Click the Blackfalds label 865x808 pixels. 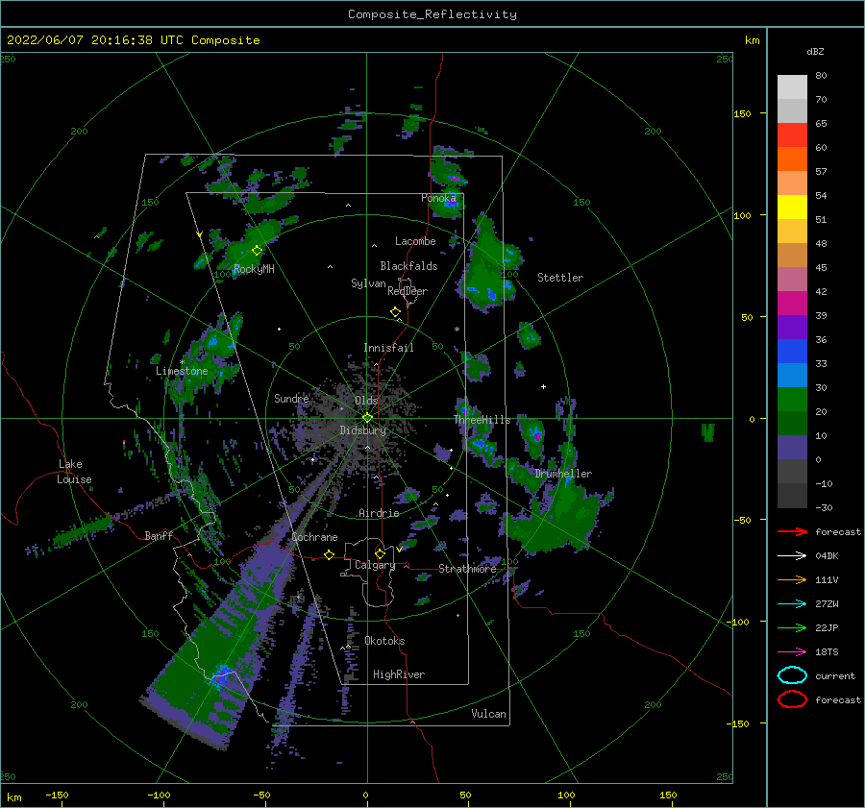[x=408, y=266]
